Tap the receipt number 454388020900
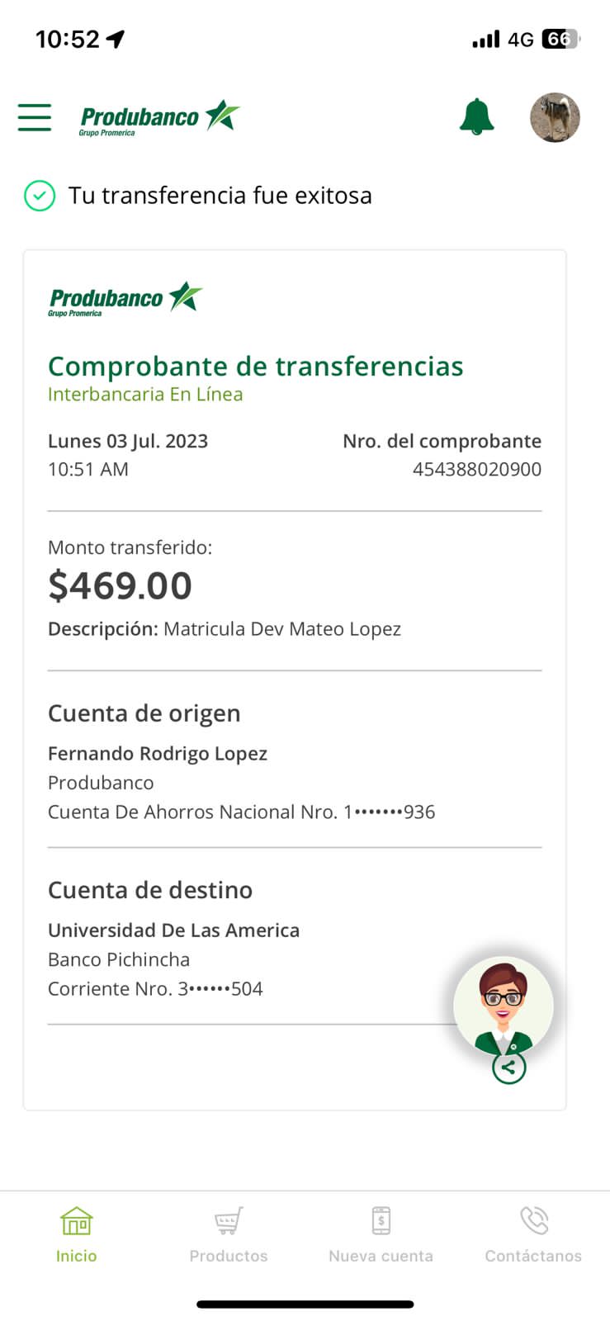 [476, 469]
